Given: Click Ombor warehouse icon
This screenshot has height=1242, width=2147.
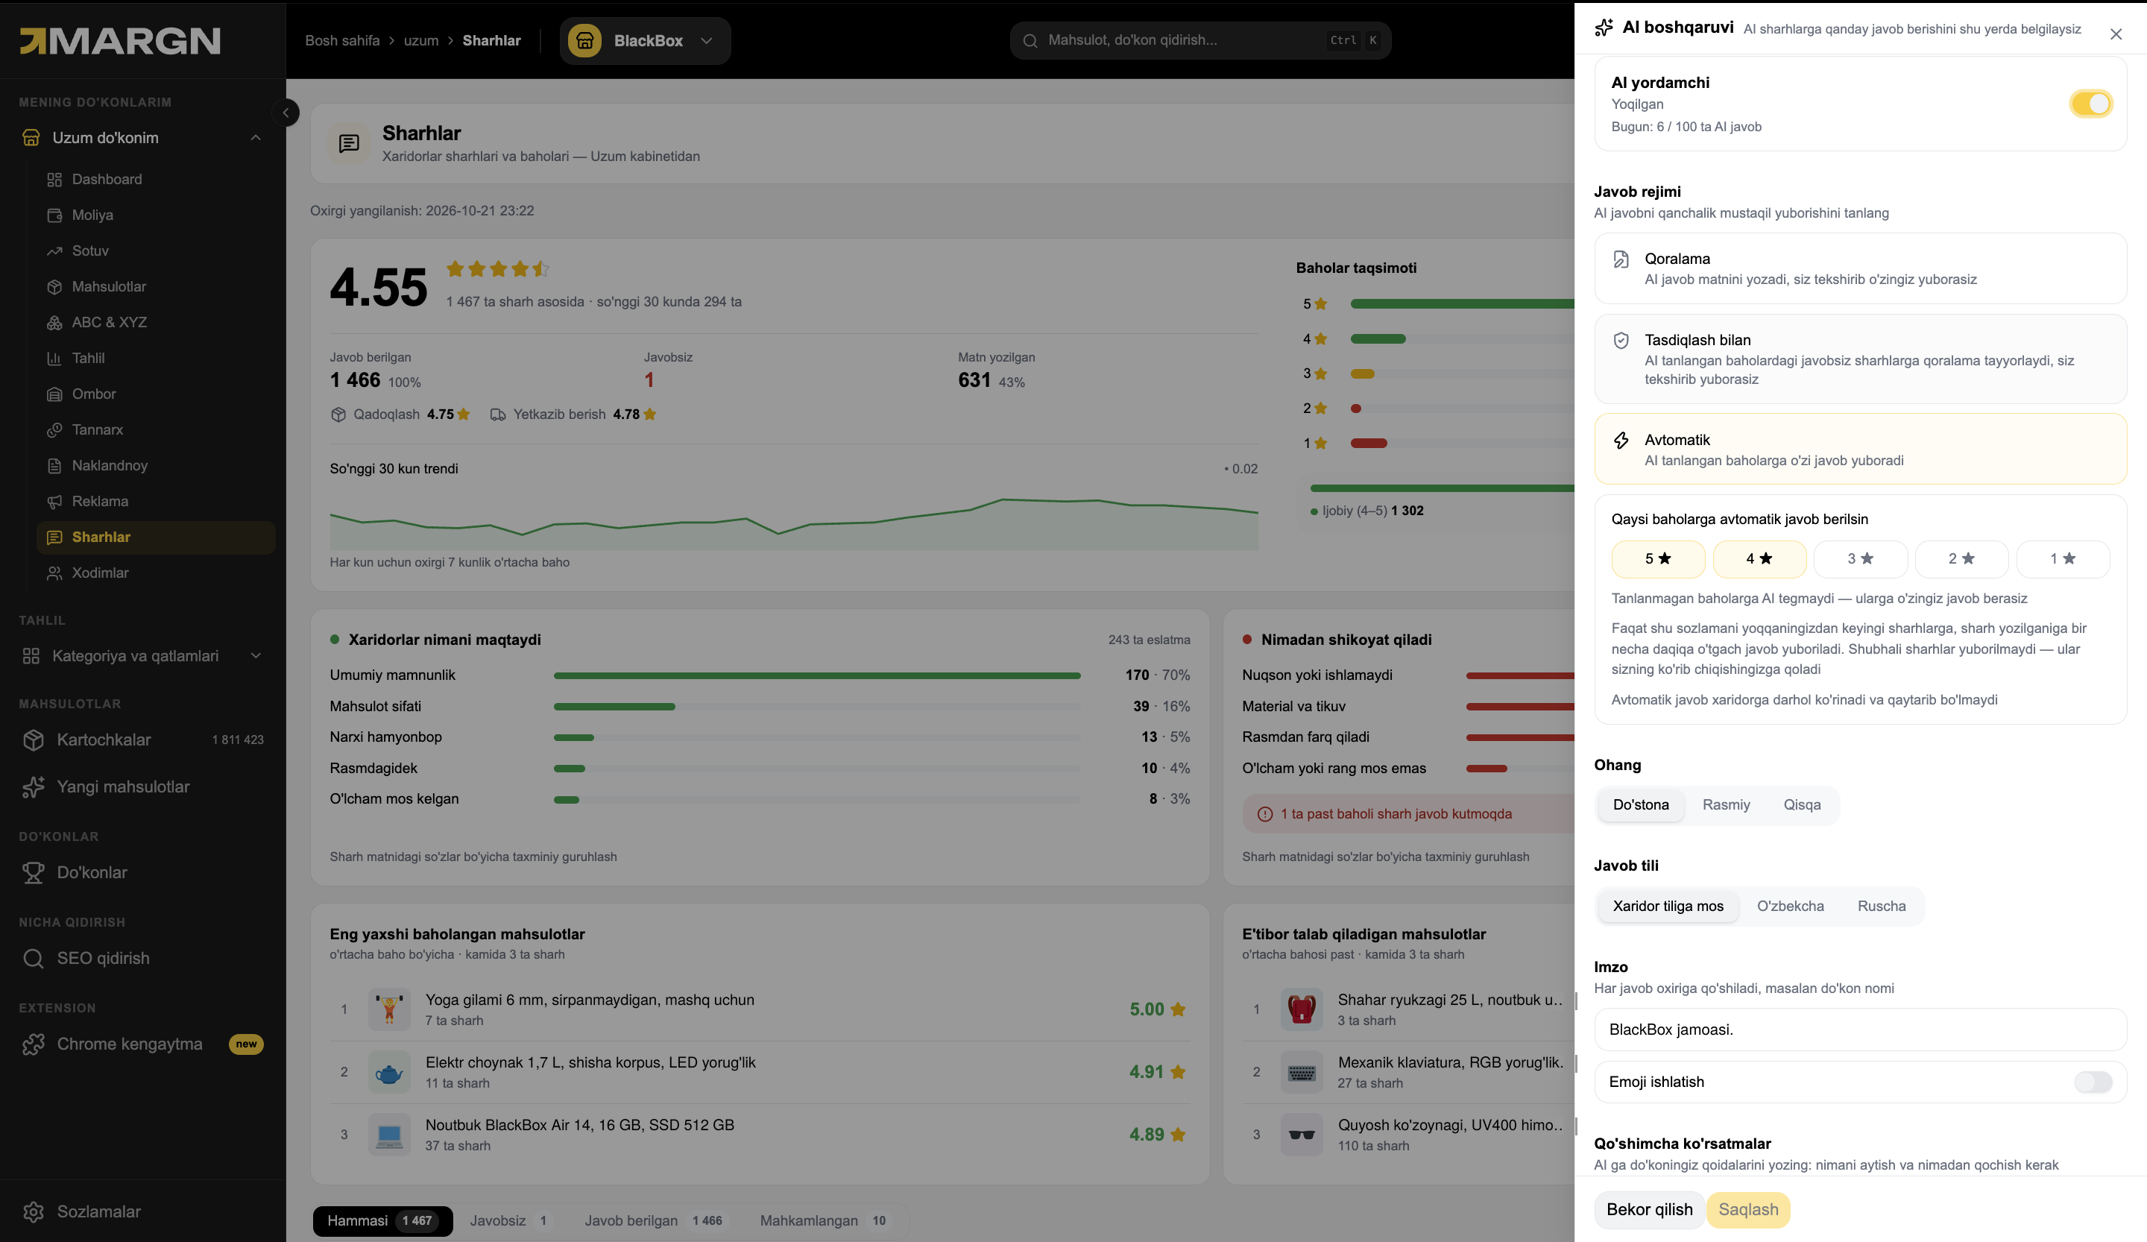Looking at the screenshot, I should 54,394.
